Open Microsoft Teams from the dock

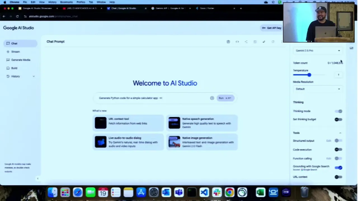pyautogui.click(x=179, y=192)
